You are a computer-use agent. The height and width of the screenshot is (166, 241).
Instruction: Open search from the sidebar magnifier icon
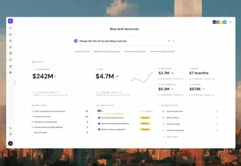(10, 28)
